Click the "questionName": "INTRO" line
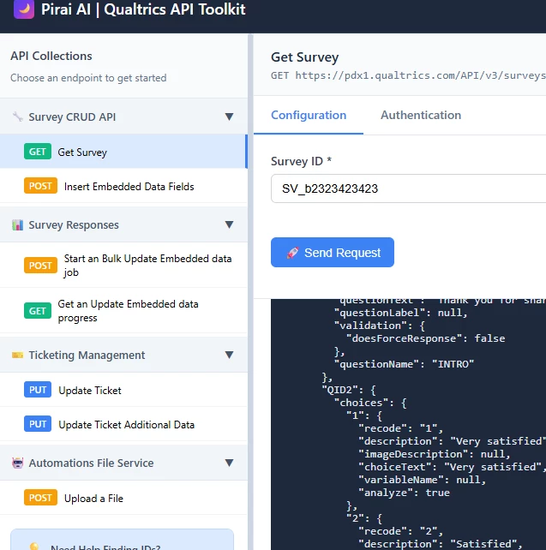The image size is (546, 550). 404,364
